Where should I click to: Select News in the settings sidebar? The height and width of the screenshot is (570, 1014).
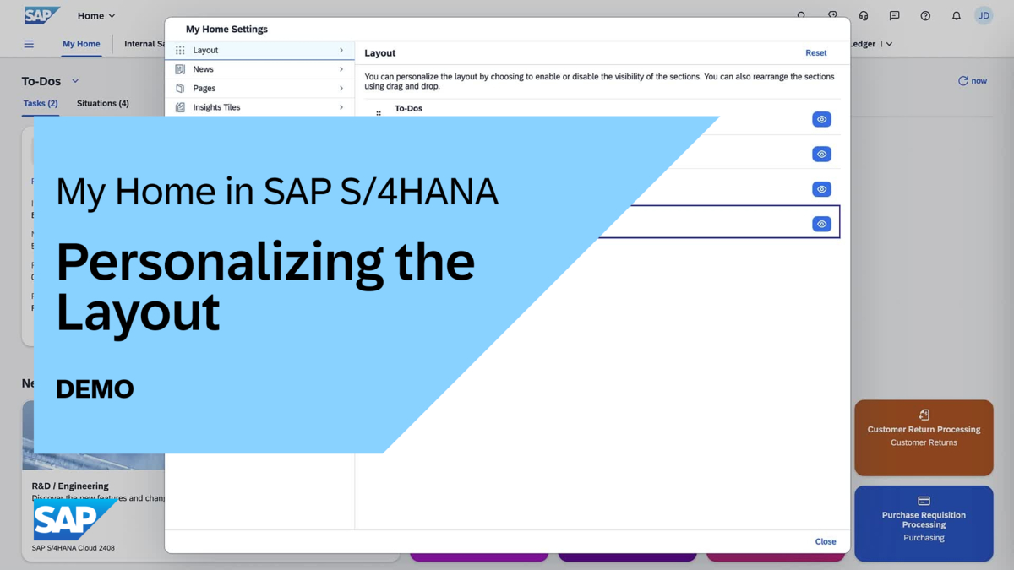[204, 68]
